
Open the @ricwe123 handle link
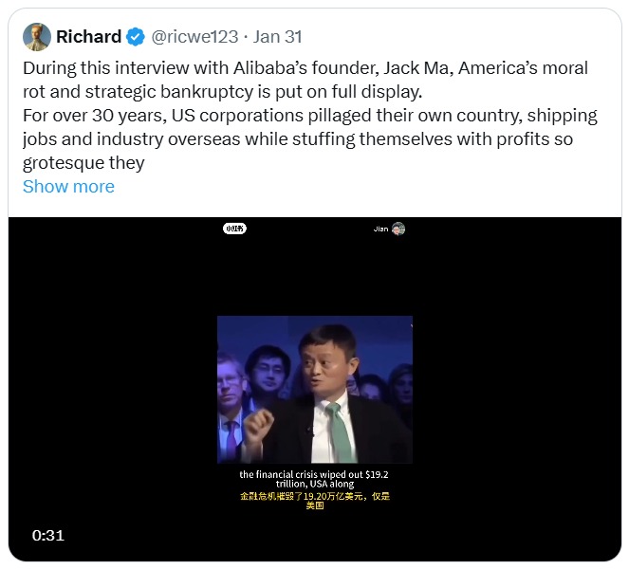coord(196,37)
